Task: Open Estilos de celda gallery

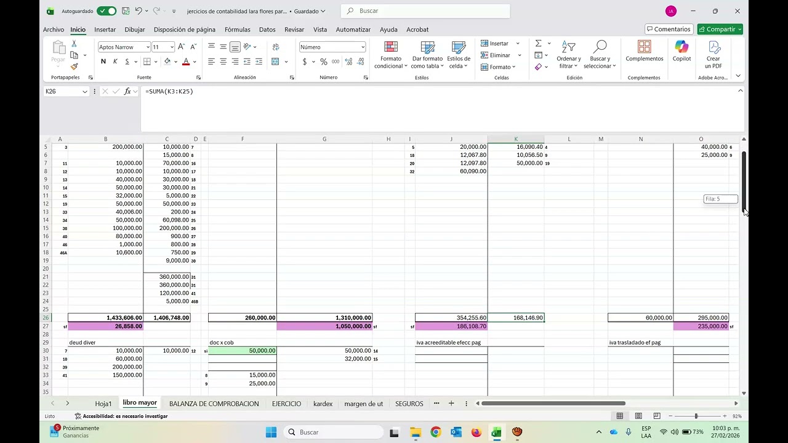Action: 459,55
